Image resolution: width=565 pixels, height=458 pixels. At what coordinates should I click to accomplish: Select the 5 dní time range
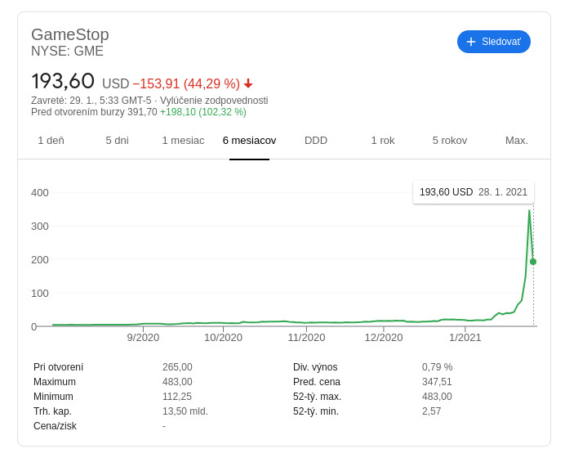117,141
